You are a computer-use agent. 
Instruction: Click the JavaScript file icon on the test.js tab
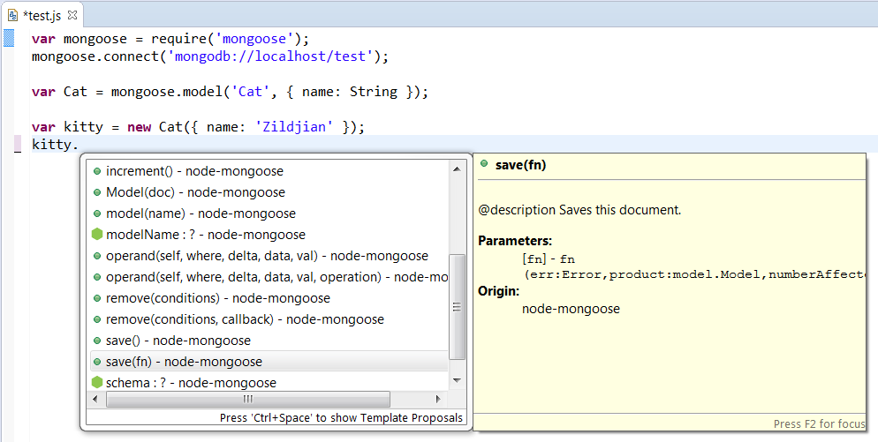(13, 15)
